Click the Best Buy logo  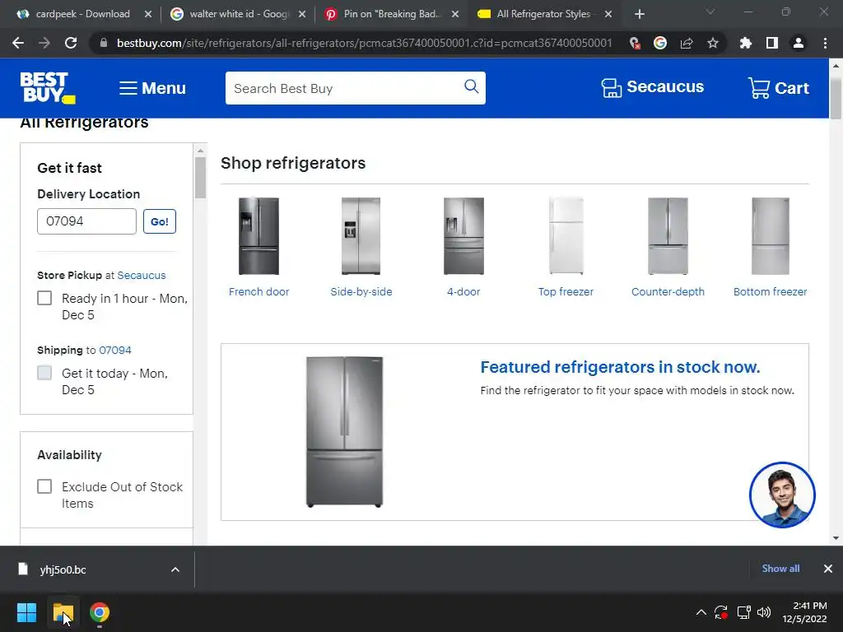pyautogui.click(x=47, y=87)
